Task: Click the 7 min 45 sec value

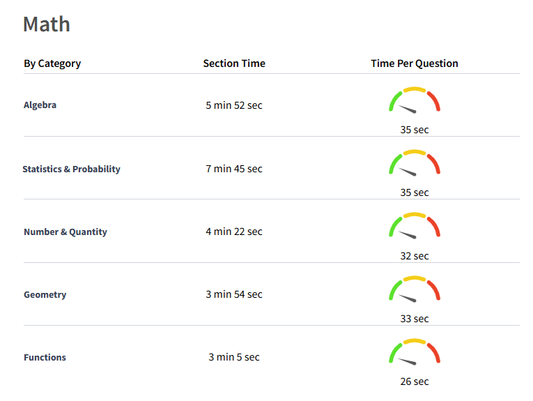Action: [x=234, y=169]
